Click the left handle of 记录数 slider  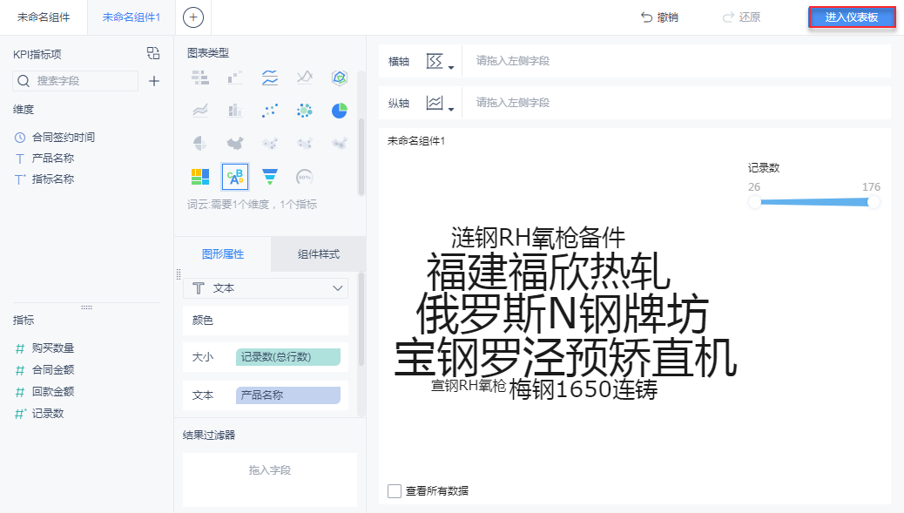(x=755, y=202)
